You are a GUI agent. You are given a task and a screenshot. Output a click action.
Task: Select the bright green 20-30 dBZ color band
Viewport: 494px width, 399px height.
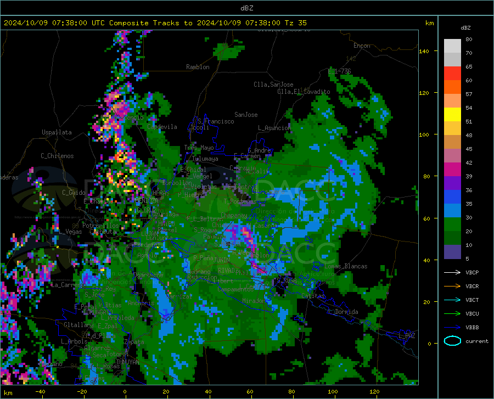pos(452,224)
